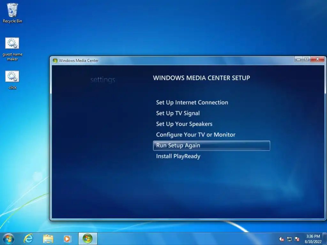Select Install PlayReady

(x=178, y=156)
